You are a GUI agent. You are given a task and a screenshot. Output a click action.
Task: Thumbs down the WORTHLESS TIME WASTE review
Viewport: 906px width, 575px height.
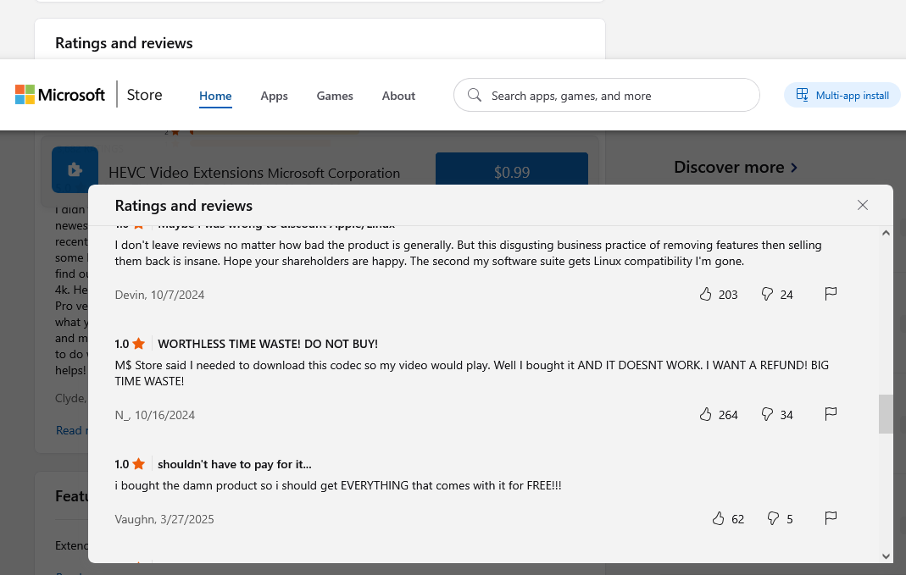coord(767,414)
